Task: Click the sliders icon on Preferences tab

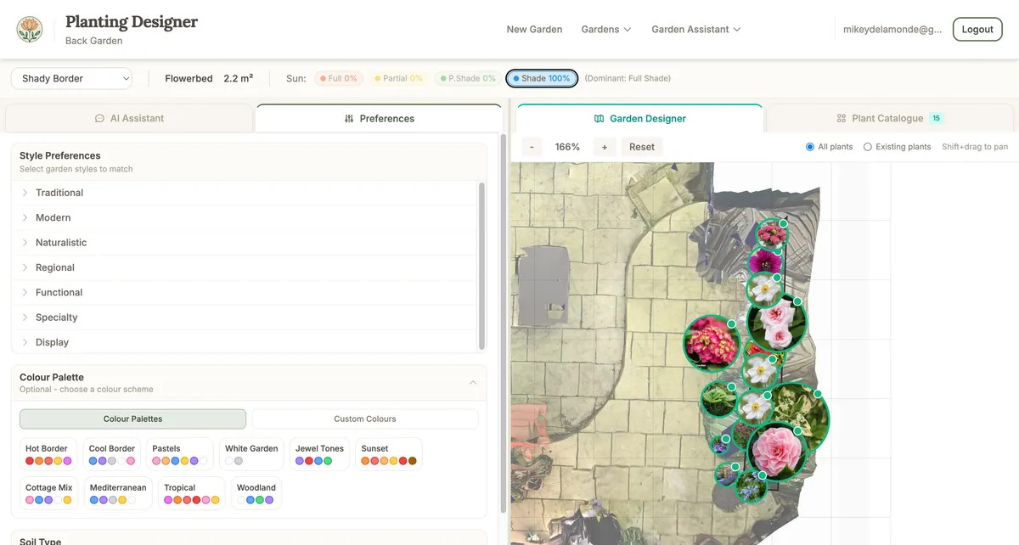Action: point(348,118)
